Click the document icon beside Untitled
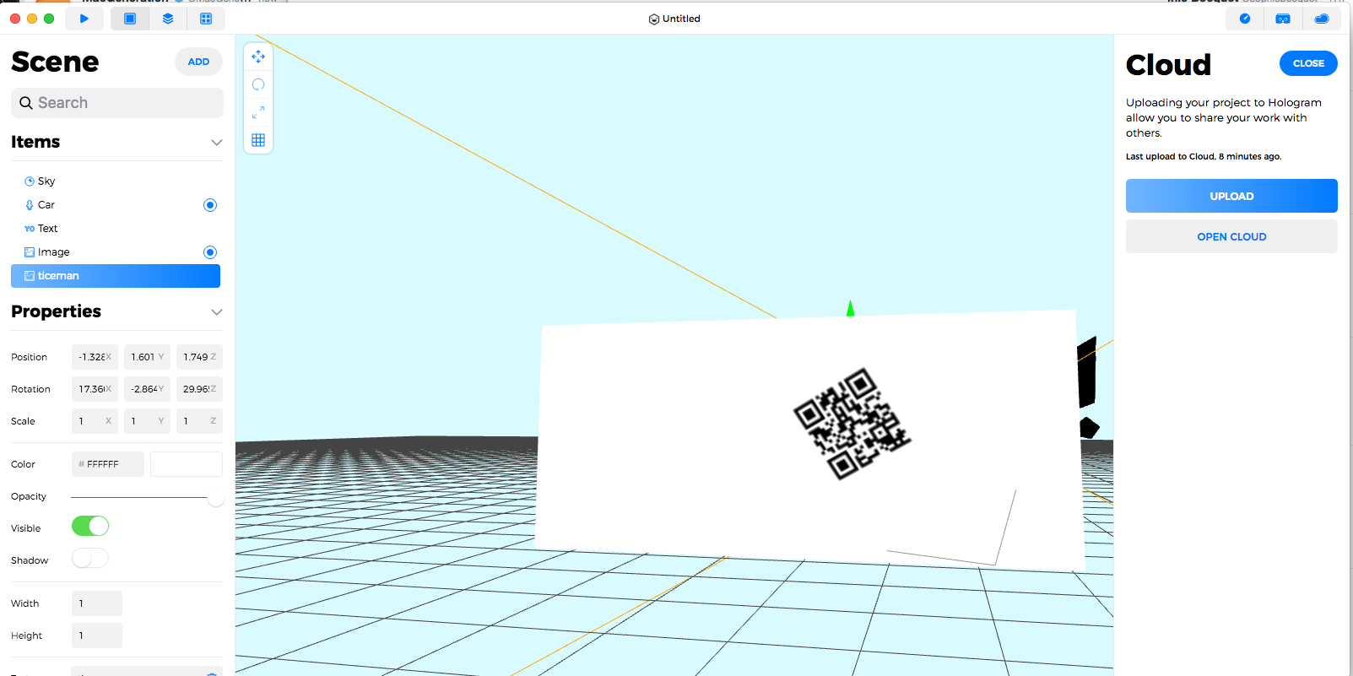Image resolution: width=1353 pixels, height=676 pixels. click(x=654, y=19)
